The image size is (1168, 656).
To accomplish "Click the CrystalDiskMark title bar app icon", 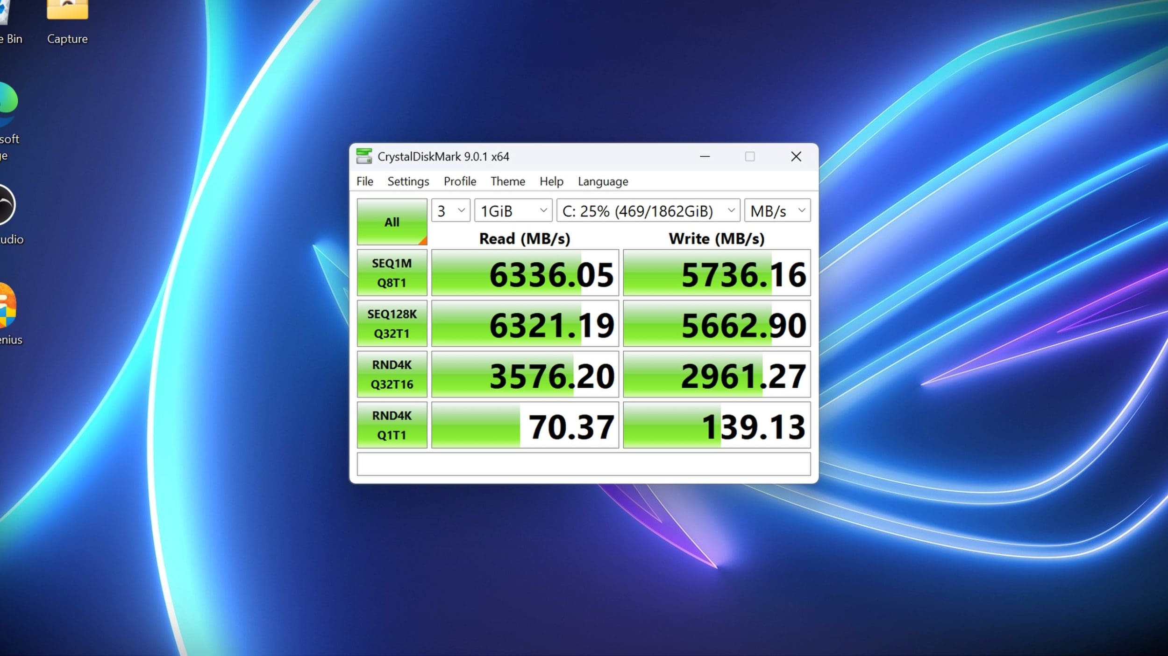I will click(364, 156).
